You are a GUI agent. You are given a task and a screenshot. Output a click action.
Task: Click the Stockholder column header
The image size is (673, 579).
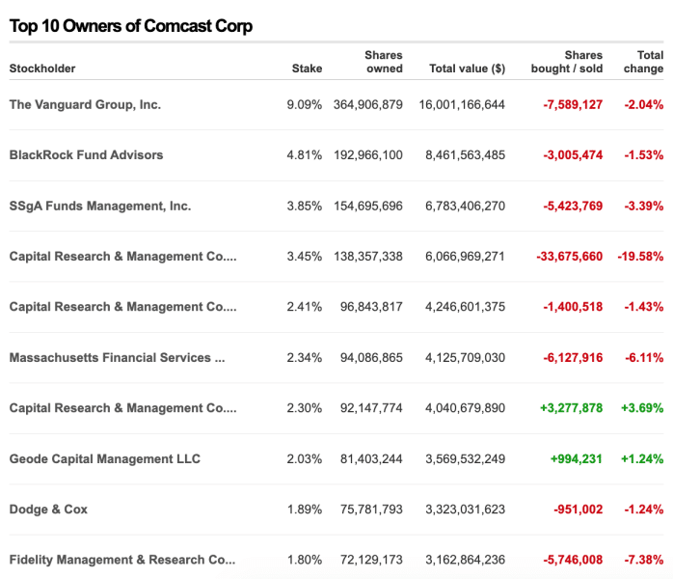pos(42,69)
